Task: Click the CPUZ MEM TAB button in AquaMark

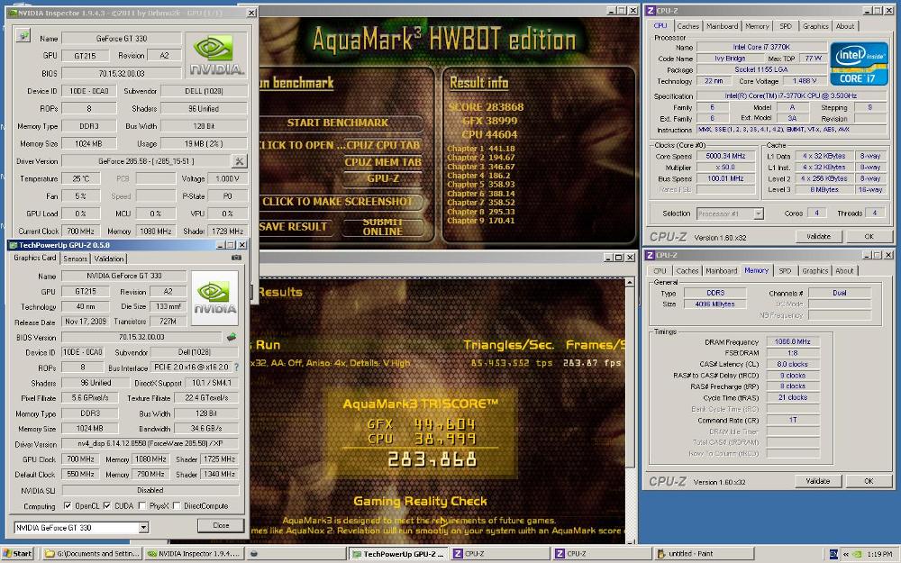Action: point(383,162)
